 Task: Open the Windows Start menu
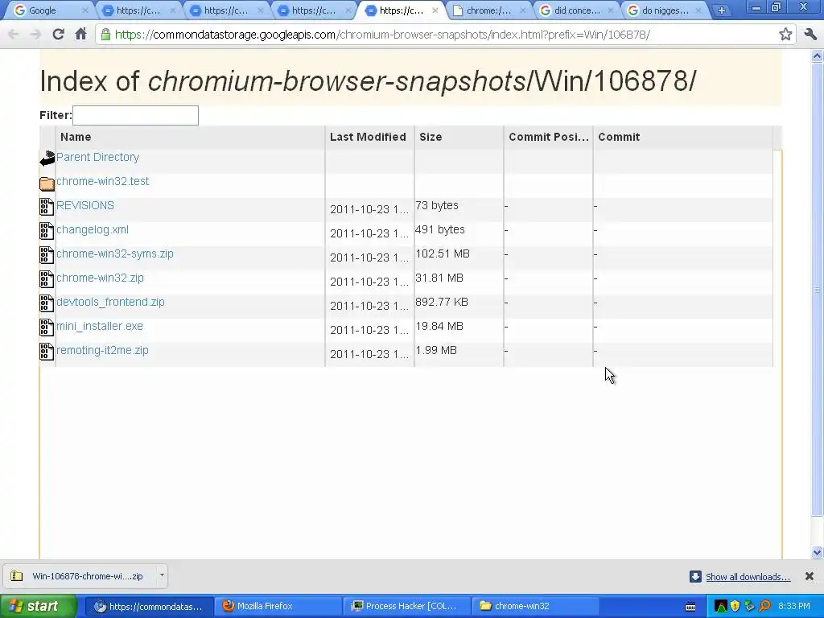39,606
